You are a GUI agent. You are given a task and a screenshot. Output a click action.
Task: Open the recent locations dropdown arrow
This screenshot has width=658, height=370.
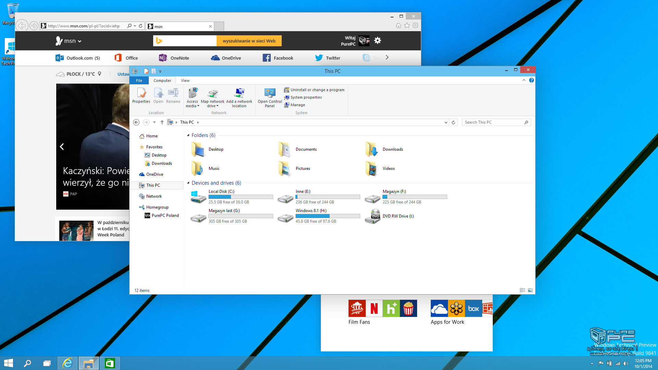[x=154, y=122]
